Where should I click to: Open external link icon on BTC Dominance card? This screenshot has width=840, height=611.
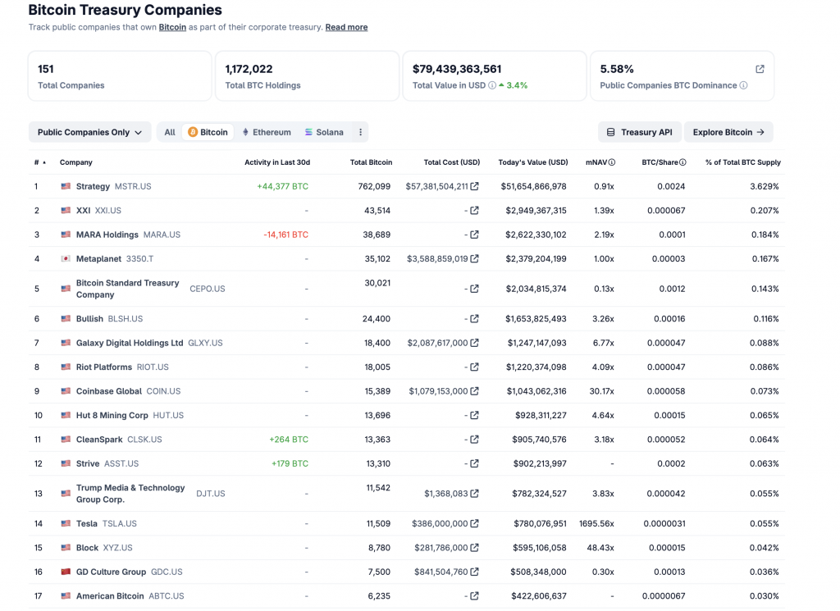(760, 69)
